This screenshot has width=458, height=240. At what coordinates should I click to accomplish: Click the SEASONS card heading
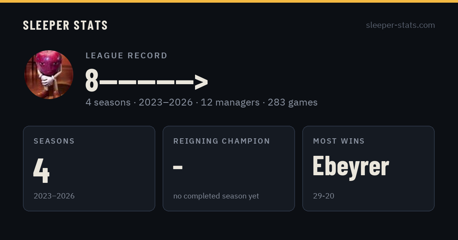54,141
